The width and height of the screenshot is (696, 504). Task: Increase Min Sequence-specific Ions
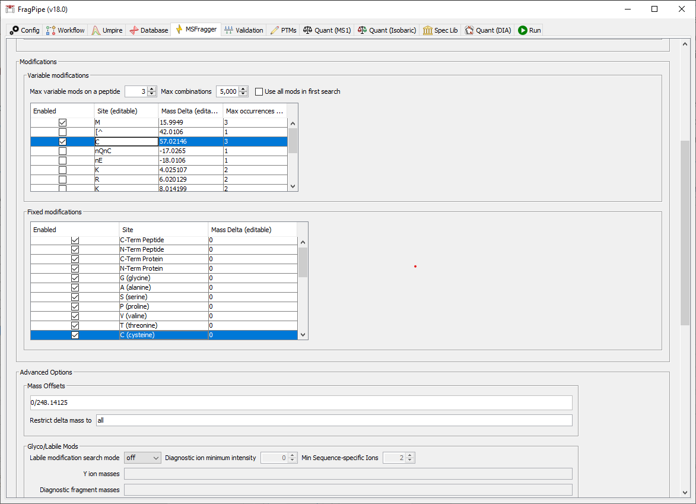[x=410, y=455]
